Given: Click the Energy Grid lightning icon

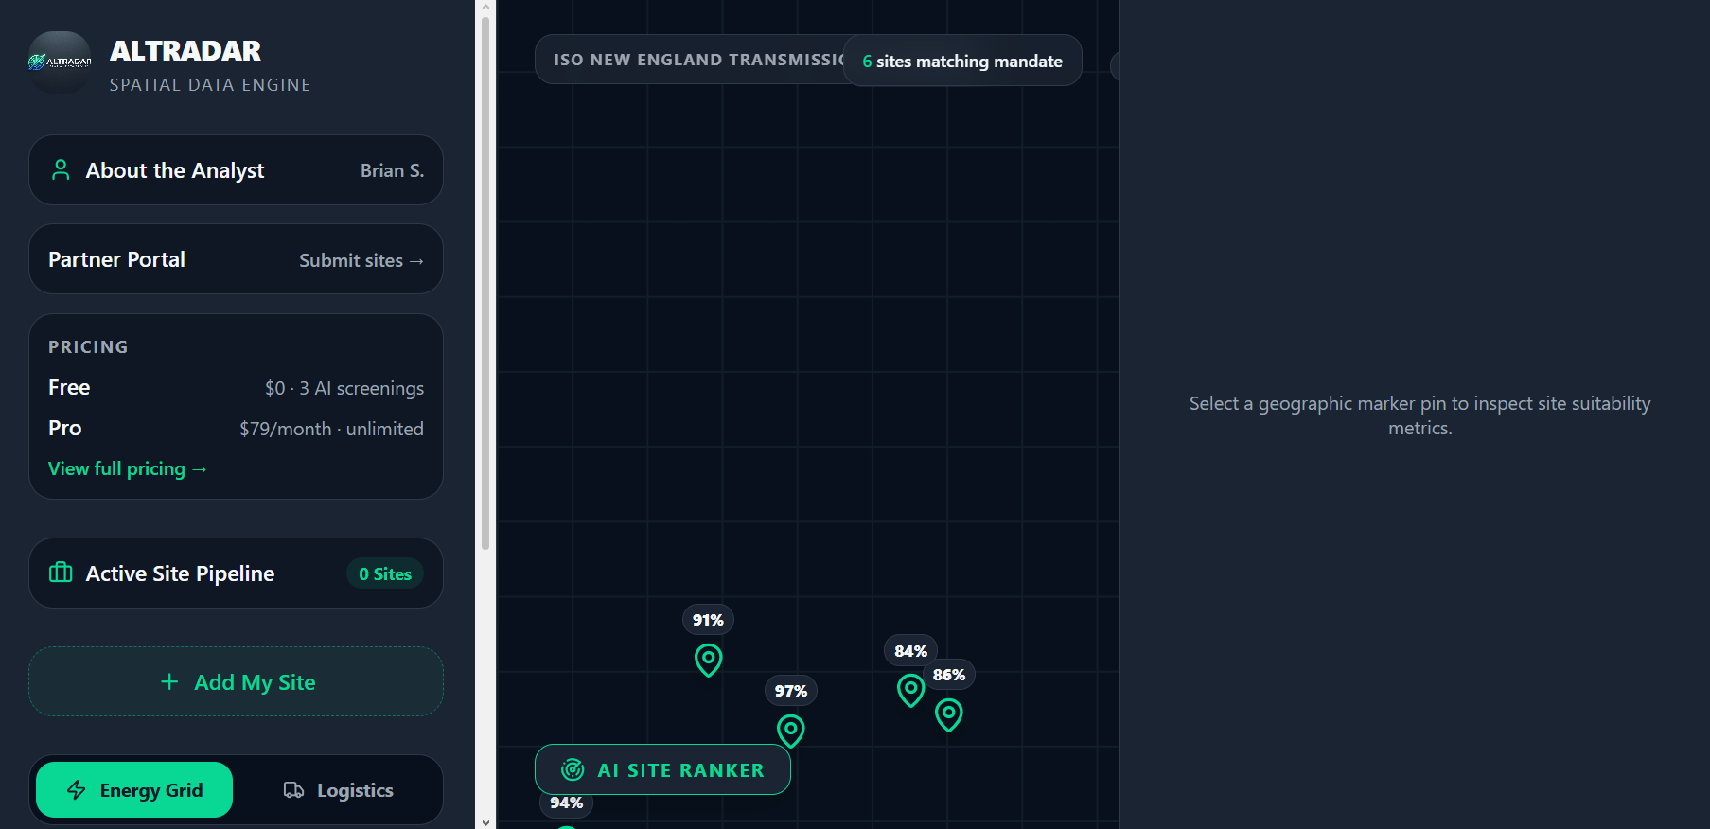Looking at the screenshot, I should (77, 790).
